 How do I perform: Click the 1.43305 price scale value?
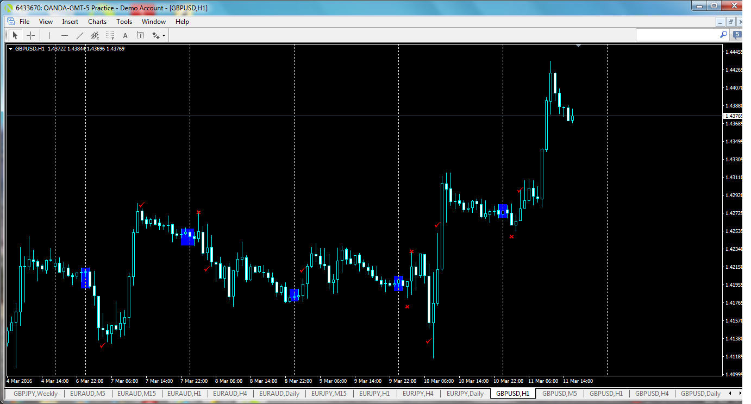click(734, 160)
